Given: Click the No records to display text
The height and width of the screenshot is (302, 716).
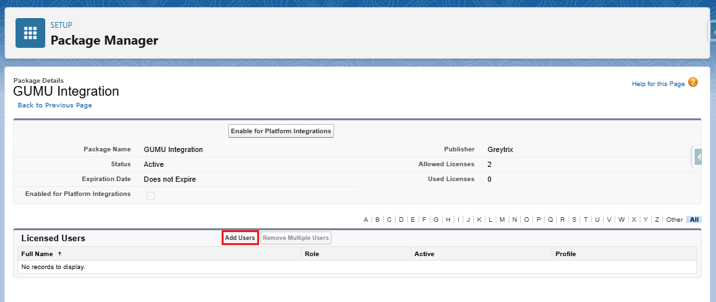Looking at the screenshot, I should point(54,267).
